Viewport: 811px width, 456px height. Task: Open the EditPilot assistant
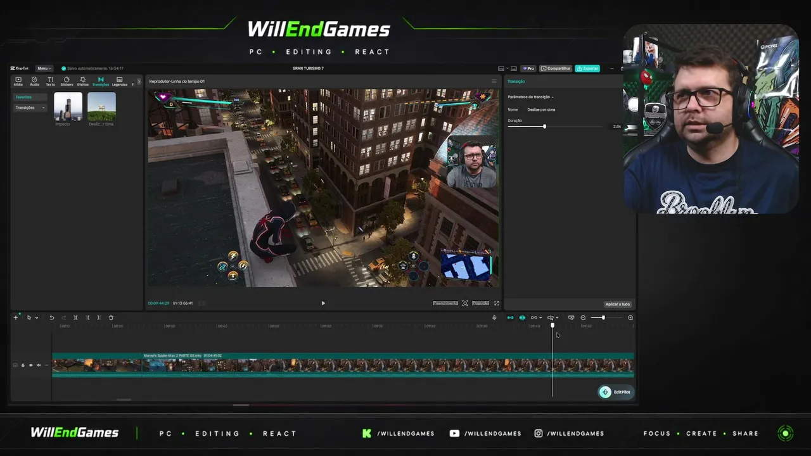tap(616, 392)
